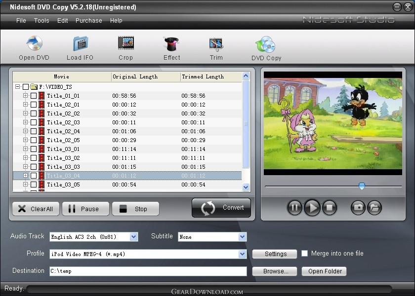The height and width of the screenshot is (296, 415).
Task: Check the Title_02_01 checkbox
Action: 34,105
